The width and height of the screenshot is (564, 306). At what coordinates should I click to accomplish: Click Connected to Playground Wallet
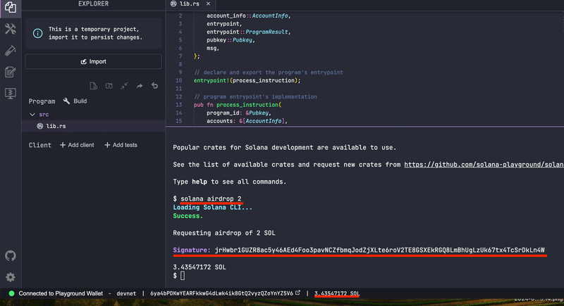point(61,293)
